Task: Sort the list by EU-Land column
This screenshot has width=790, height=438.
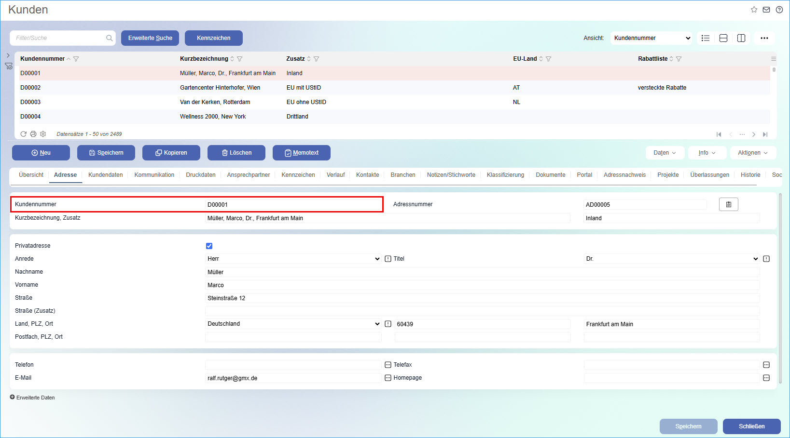Action: tap(540, 58)
